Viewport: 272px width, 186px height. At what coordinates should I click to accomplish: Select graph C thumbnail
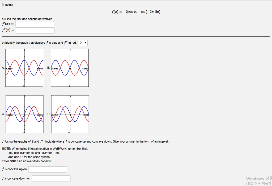(x=24, y=114)
